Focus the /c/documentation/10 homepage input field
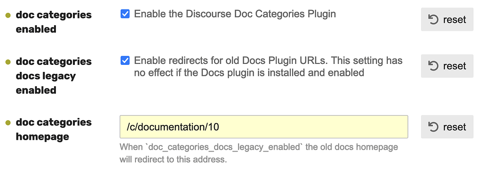Image resolution: width=485 pixels, height=179 pixels. (264, 127)
